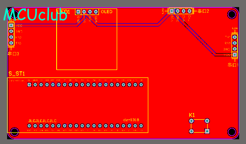
Task: Click the 串口1 TX1 pad
Action: (x=235, y=37)
